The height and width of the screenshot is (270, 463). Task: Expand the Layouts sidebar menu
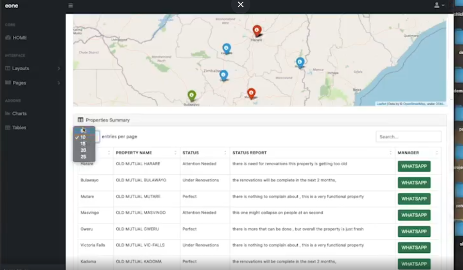pyautogui.click(x=33, y=69)
